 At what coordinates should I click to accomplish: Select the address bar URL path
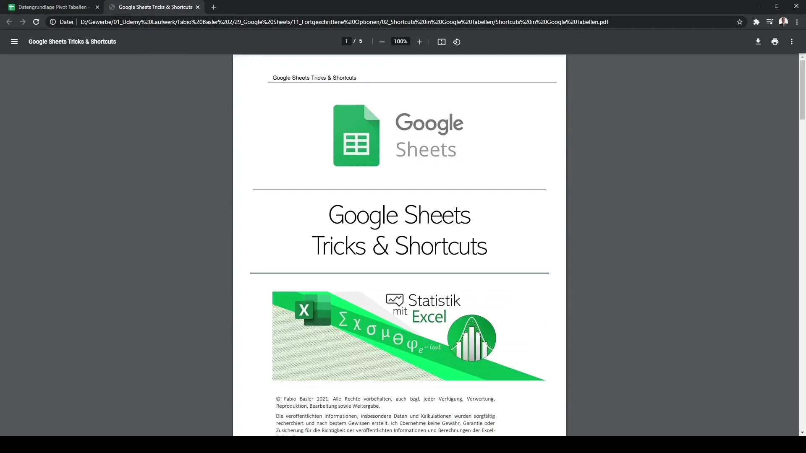(x=344, y=21)
